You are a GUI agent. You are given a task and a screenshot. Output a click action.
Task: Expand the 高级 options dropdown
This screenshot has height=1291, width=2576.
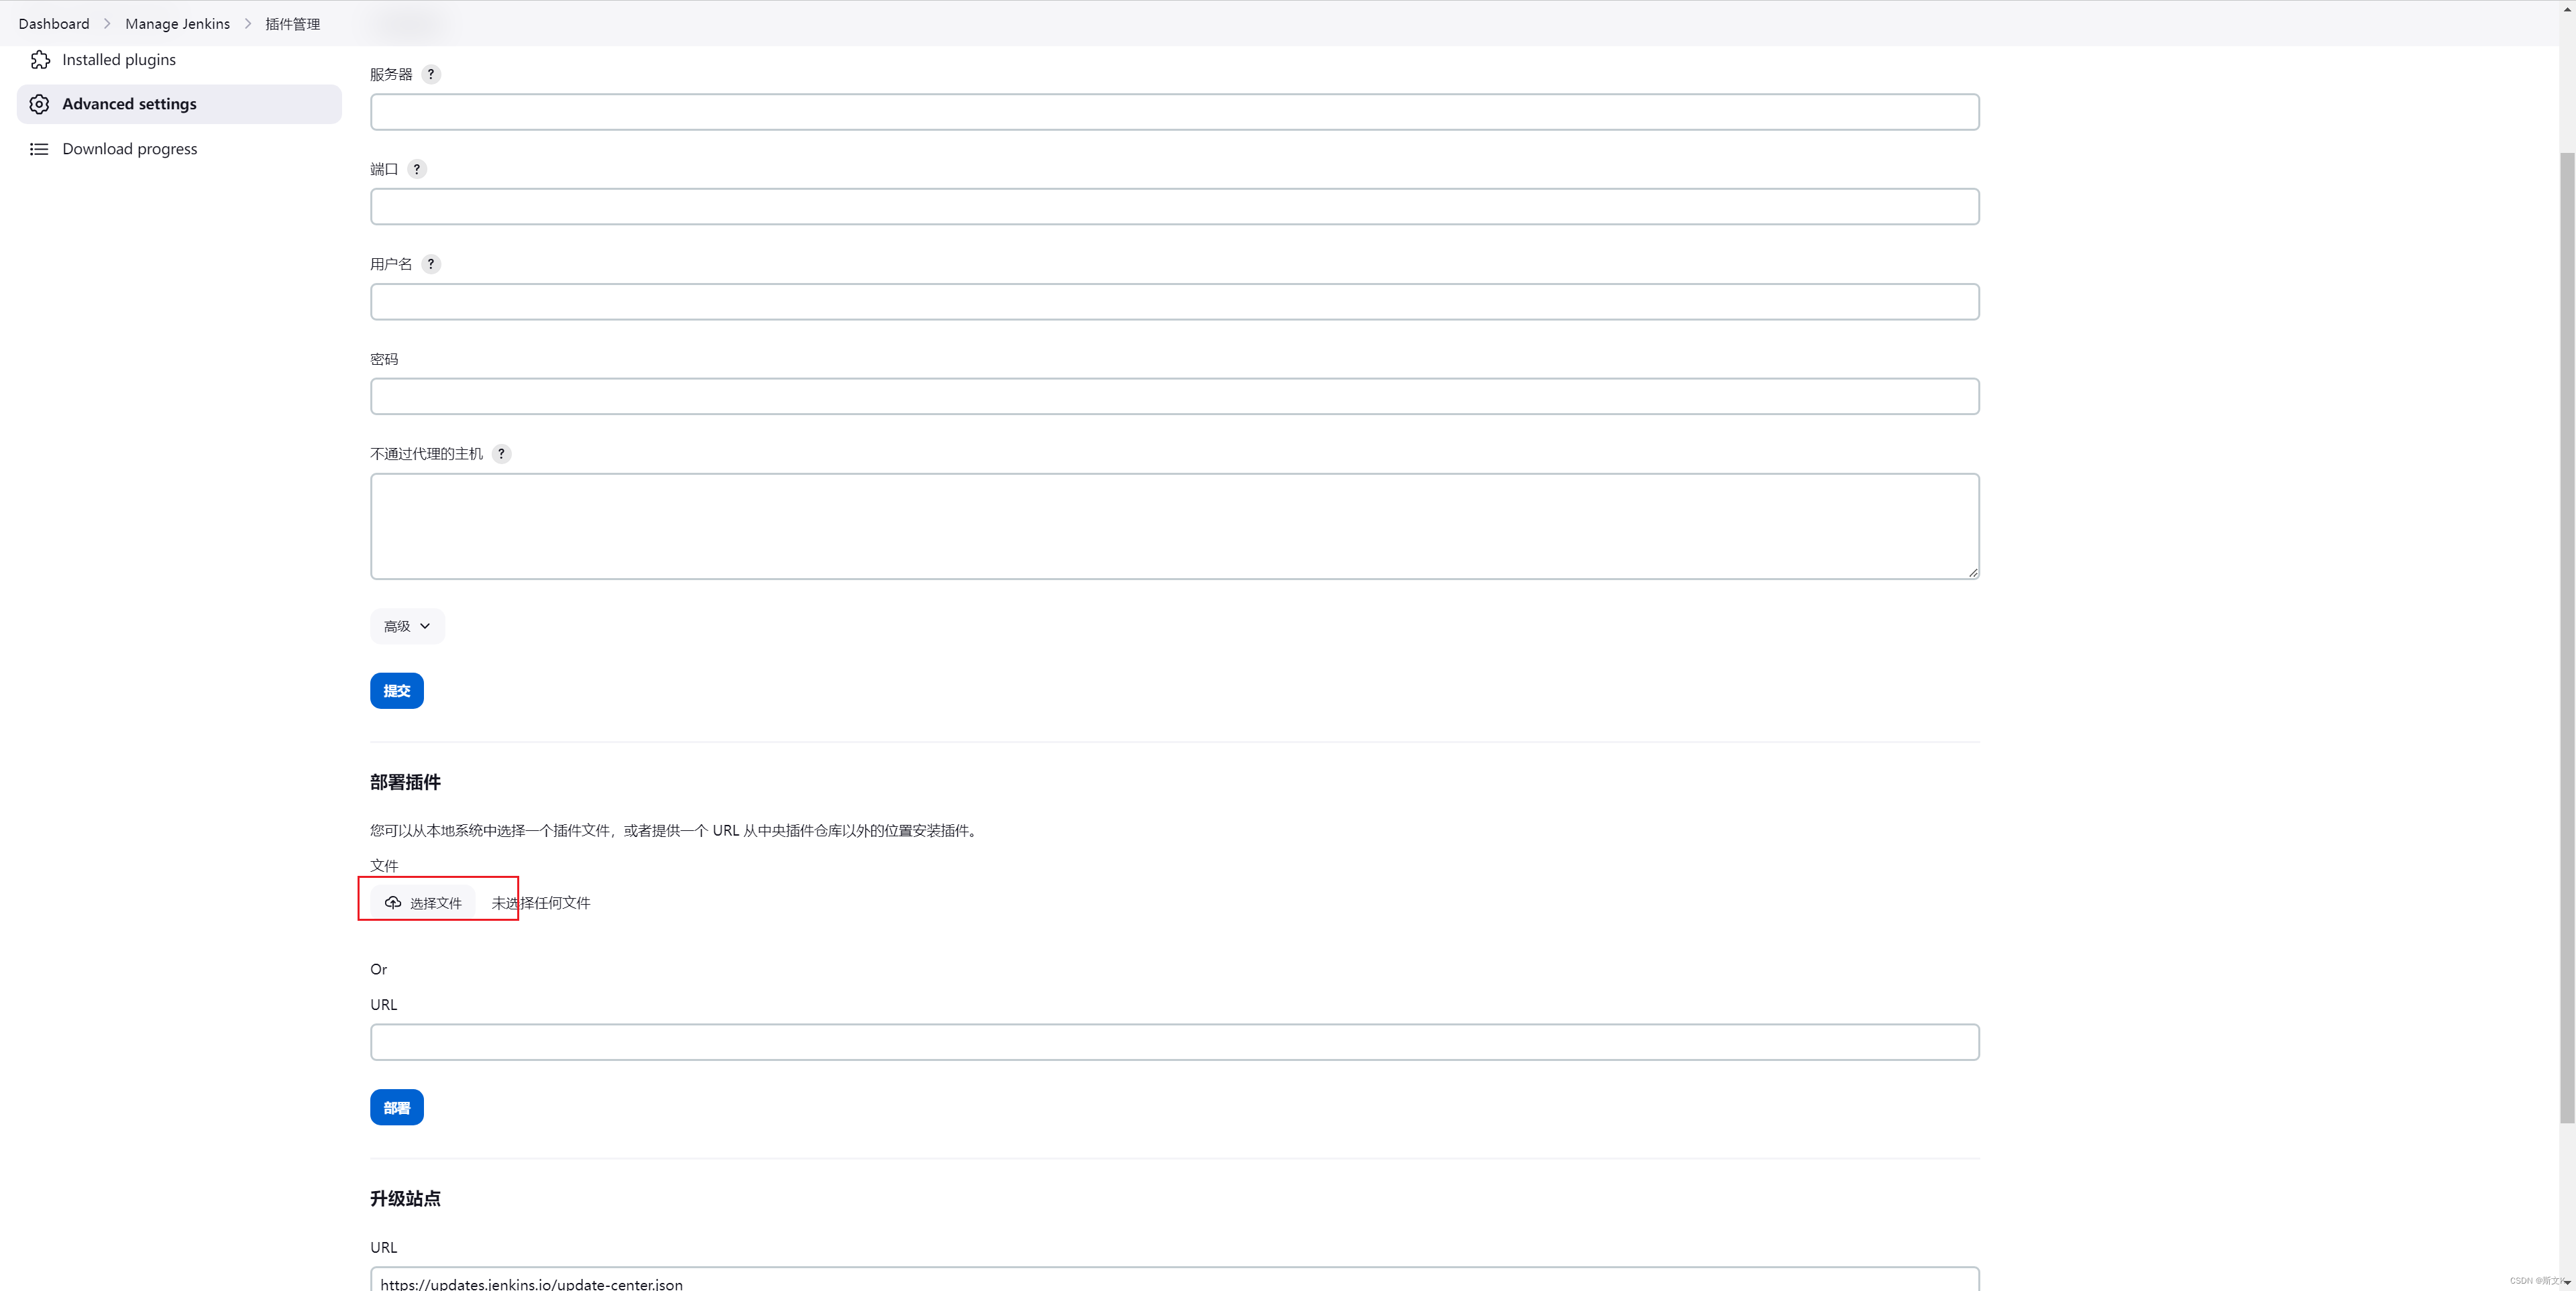[407, 626]
